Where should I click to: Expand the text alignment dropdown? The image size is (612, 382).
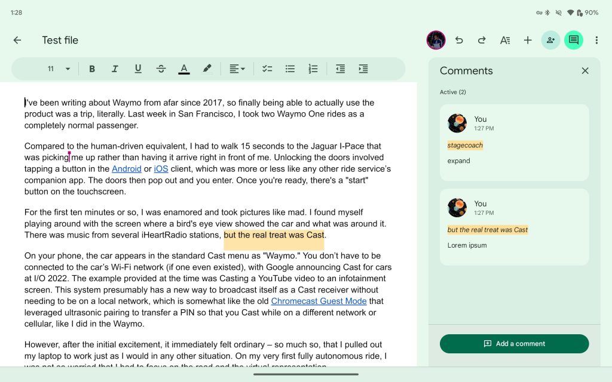coord(237,69)
